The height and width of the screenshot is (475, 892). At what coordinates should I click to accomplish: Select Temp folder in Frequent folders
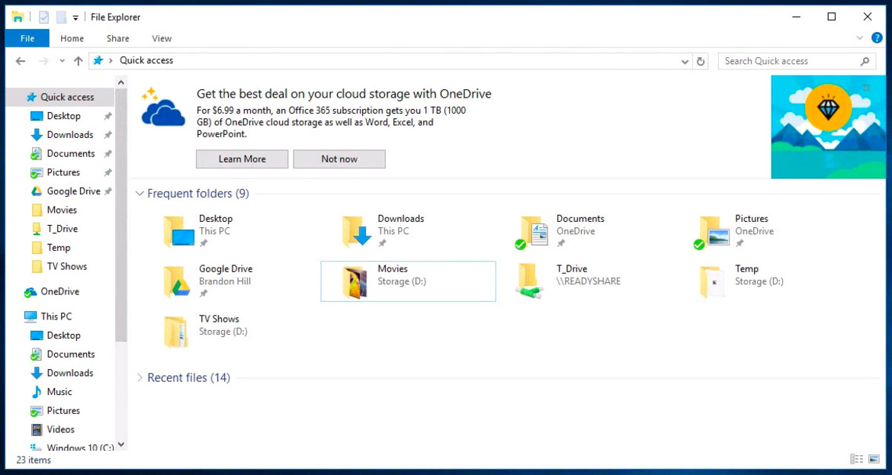coord(765,281)
